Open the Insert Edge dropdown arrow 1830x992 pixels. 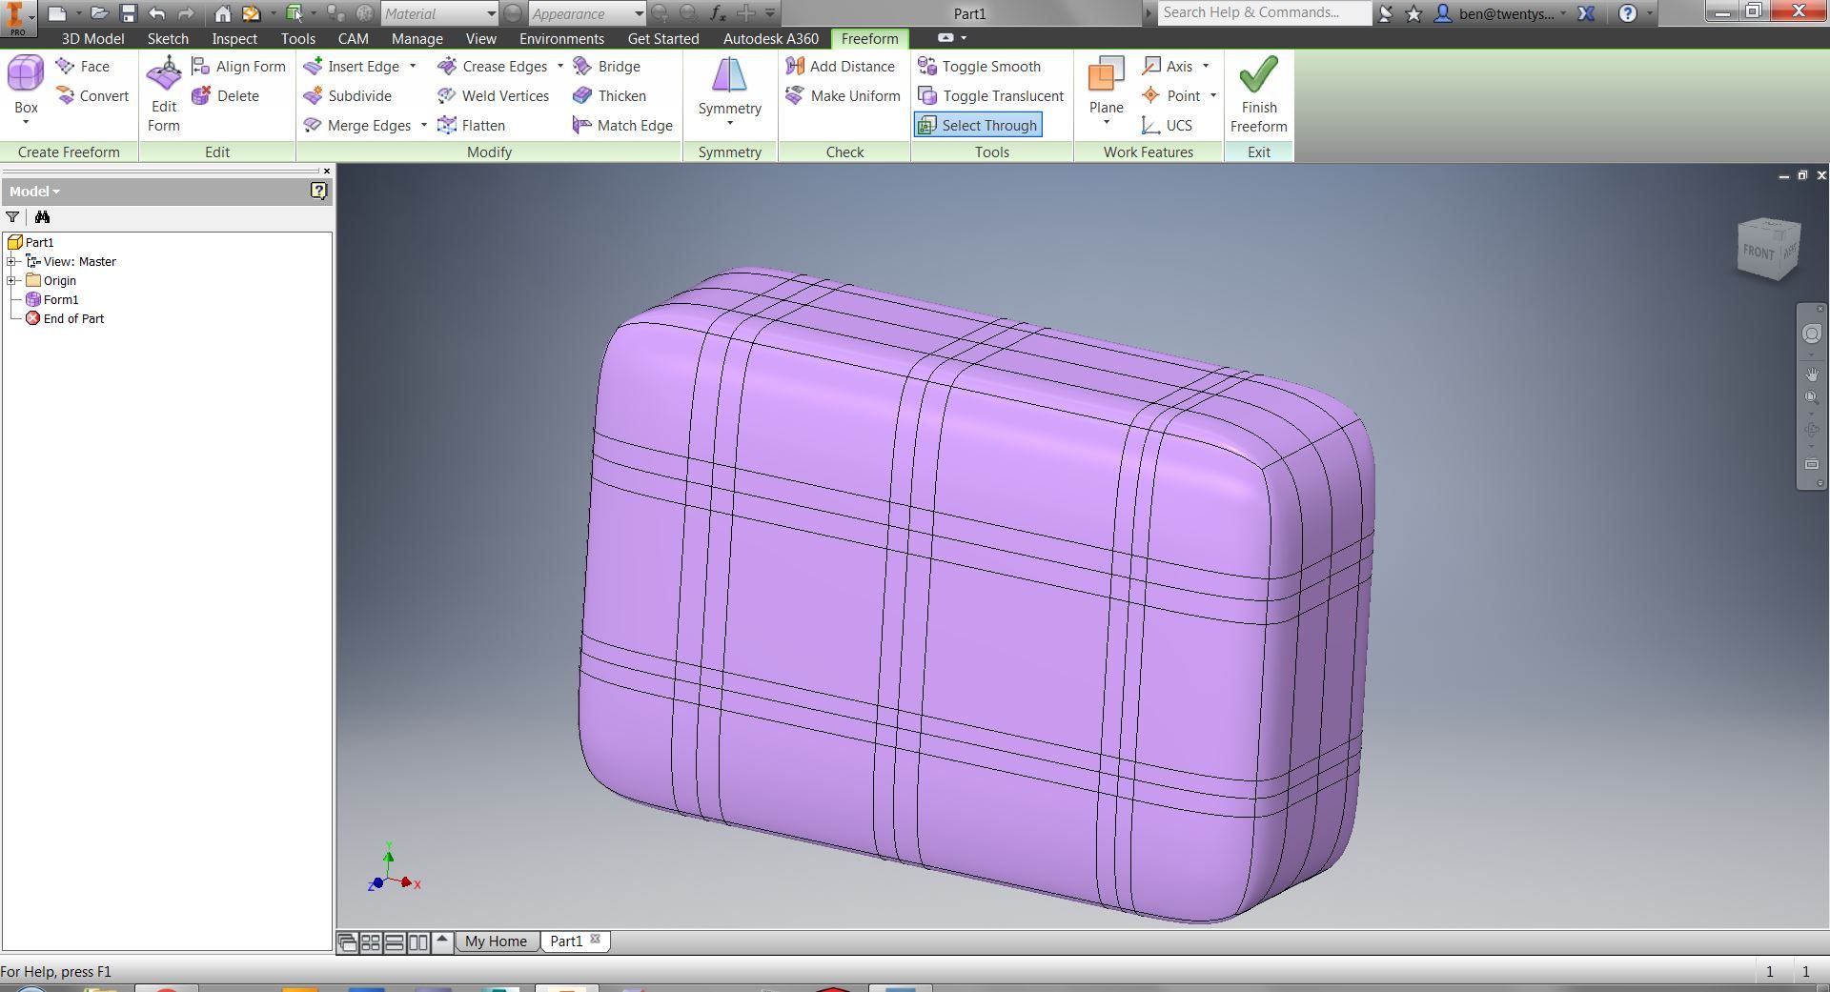point(414,66)
